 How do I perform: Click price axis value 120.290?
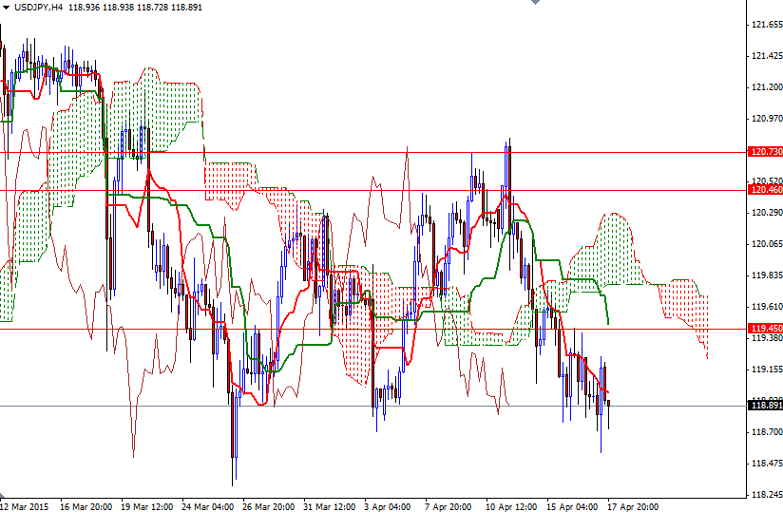click(767, 213)
